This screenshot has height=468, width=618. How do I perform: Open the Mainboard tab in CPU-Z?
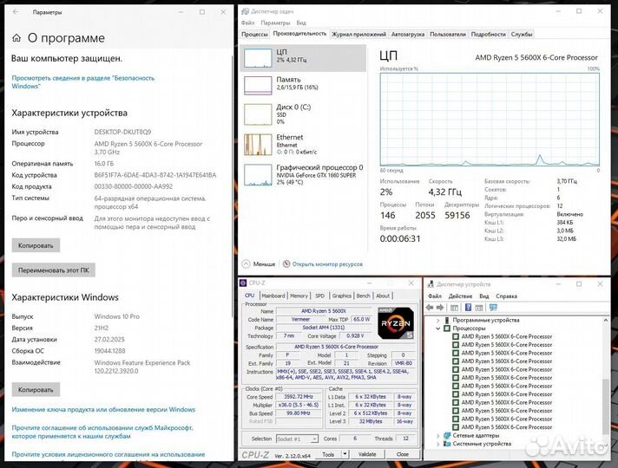pos(273,296)
